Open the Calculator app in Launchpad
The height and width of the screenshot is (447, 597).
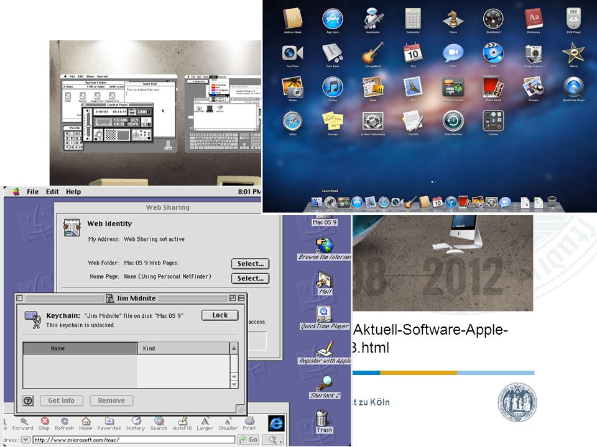pyautogui.click(x=413, y=19)
